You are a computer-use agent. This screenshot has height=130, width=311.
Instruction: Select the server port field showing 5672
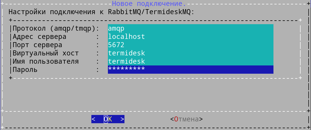(x=191, y=45)
